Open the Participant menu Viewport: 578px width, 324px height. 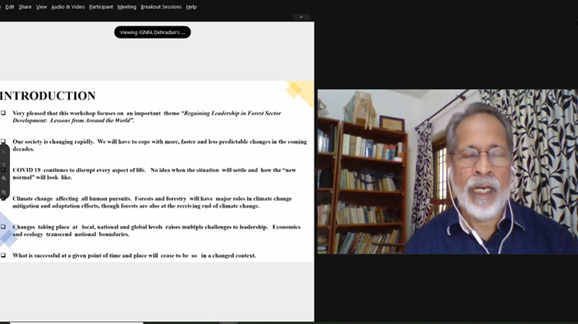(101, 6)
